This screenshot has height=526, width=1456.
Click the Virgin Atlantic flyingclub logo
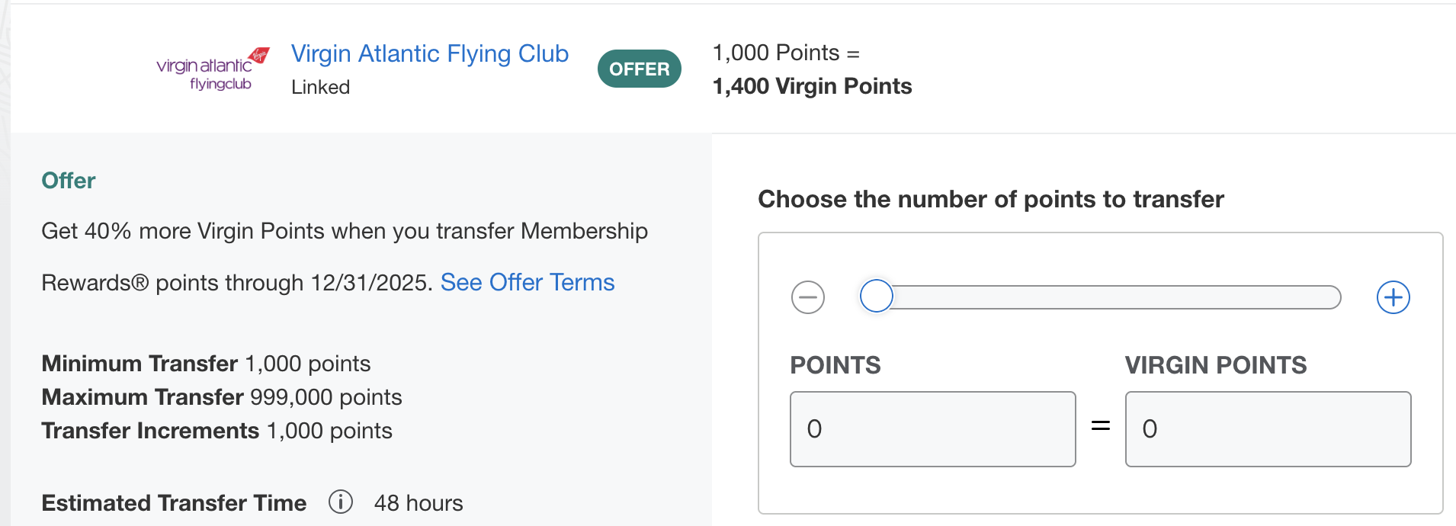click(213, 69)
